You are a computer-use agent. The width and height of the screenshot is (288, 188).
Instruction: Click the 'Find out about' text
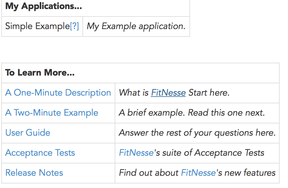click(149, 173)
